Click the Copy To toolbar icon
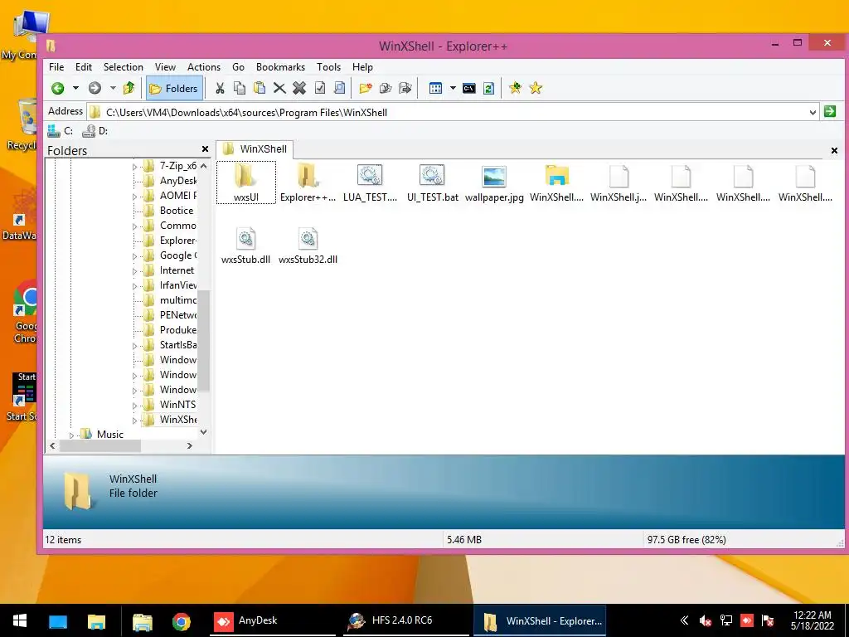 click(x=386, y=88)
